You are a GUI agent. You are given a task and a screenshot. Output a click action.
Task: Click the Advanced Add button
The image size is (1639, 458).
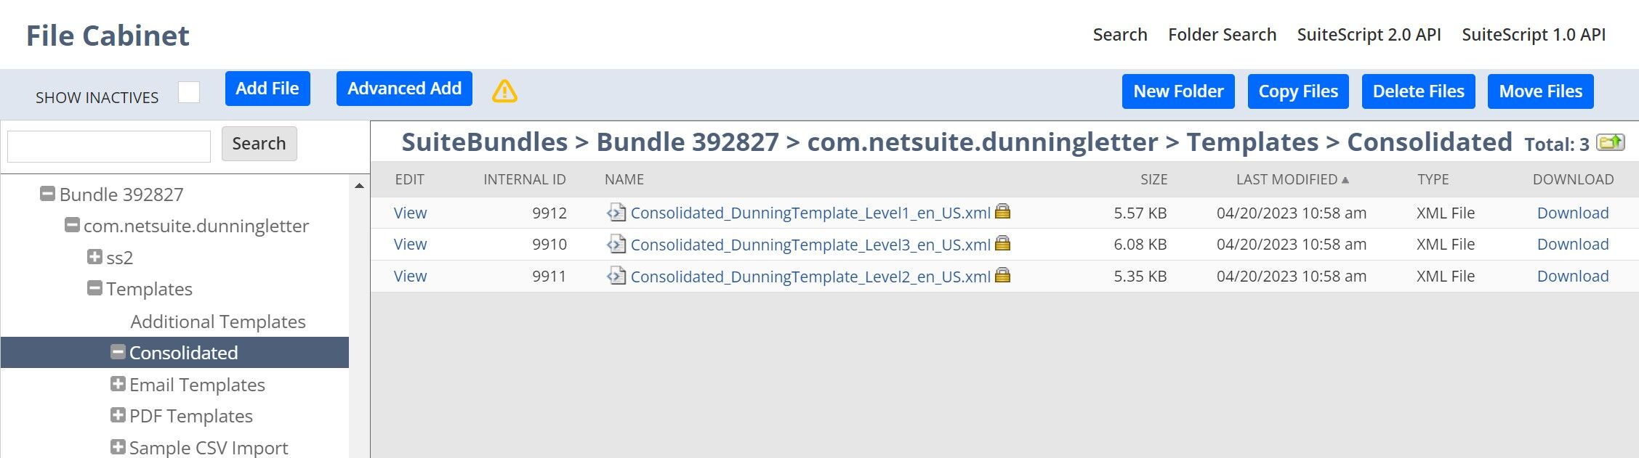[403, 88]
